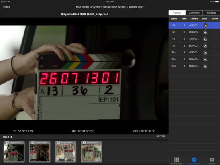The width and height of the screenshot is (220, 165).
Task: Select second reel thumbnail in Day 1 strip
Action: pyautogui.click(x=40, y=152)
